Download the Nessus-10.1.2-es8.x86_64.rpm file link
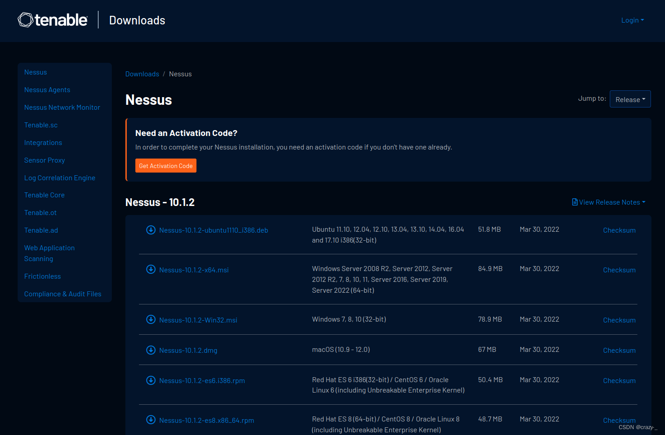This screenshot has width=665, height=435. tap(206, 421)
